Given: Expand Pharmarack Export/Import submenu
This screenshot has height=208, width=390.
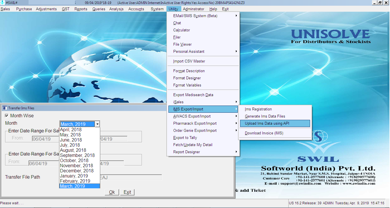Looking at the screenshot, I should click(x=203, y=123).
